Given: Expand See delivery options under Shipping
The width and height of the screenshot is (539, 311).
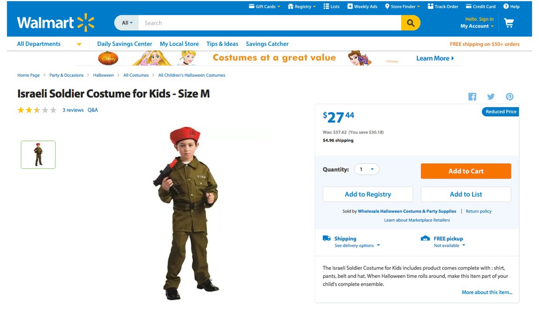Looking at the screenshot, I should [x=357, y=246].
